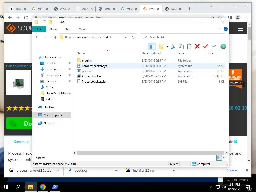256x192 pixels.
Task: Select Quick access in navigation pane
Action: point(52,57)
